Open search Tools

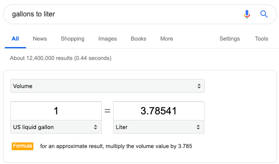[261, 39]
